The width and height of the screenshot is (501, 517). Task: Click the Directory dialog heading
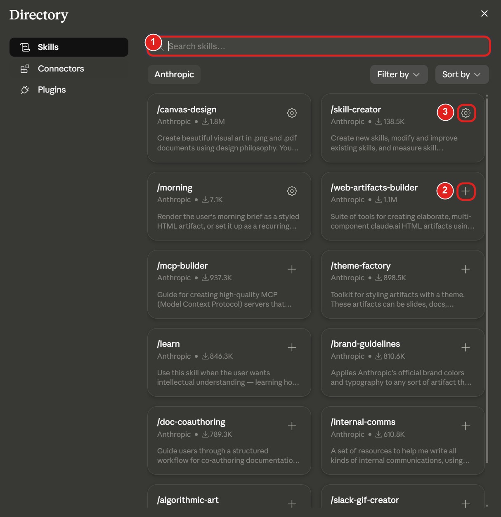point(39,15)
